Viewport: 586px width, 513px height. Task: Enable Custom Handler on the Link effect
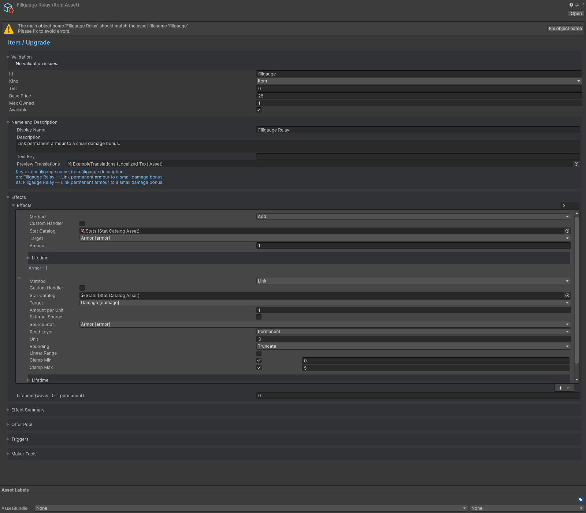[82, 288]
